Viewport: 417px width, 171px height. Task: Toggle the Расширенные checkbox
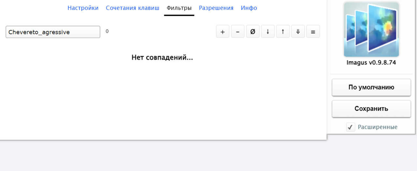pos(351,127)
